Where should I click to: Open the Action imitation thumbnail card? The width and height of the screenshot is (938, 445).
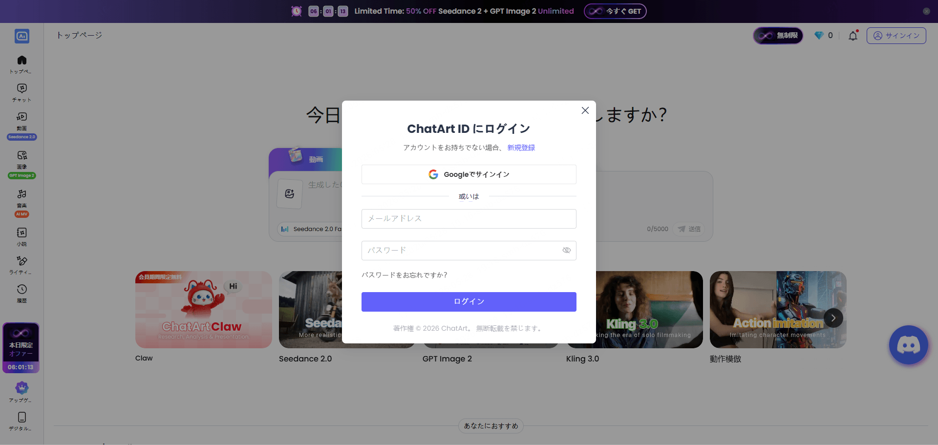click(778, 310)
